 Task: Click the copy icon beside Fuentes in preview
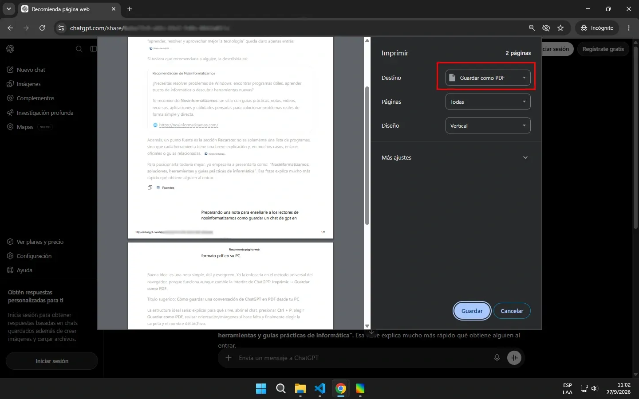(x=150, y=188)
